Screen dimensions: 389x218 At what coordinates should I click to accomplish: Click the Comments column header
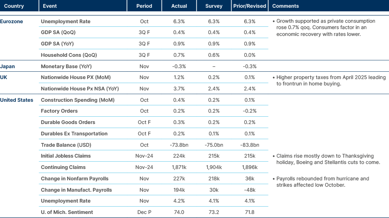285,6
